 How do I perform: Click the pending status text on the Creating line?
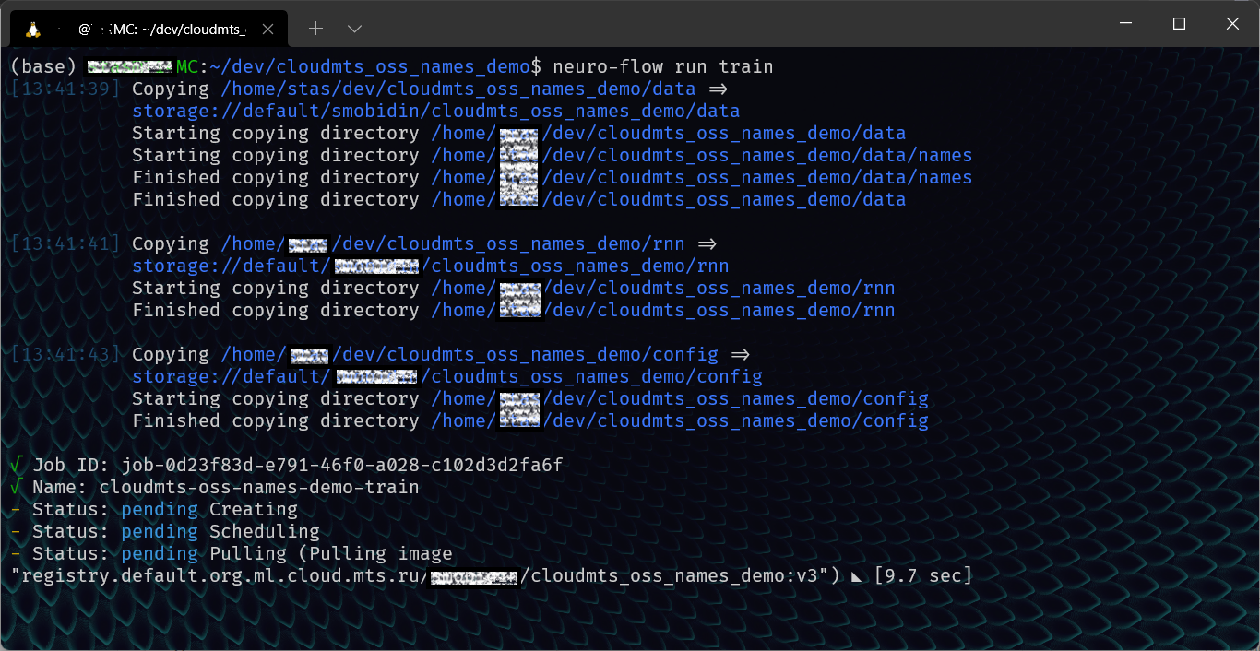159,509
